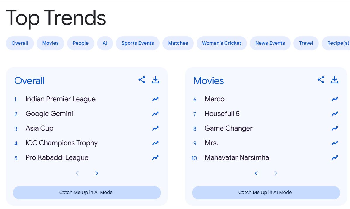The width and height of the screenshot is (350, 209).
Task: Download the Overall trends list
Action: (155, 80)
